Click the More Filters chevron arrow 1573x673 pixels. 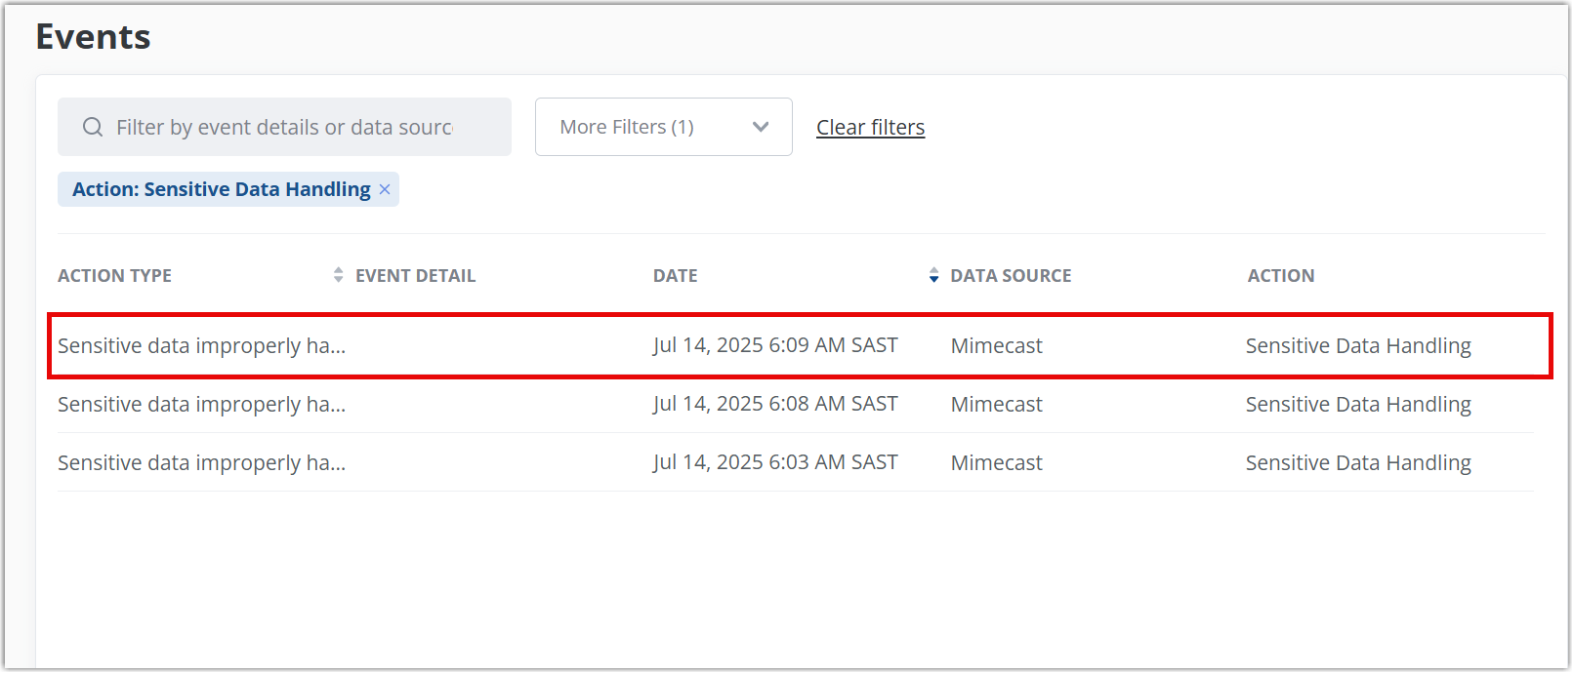coord(761,127)
